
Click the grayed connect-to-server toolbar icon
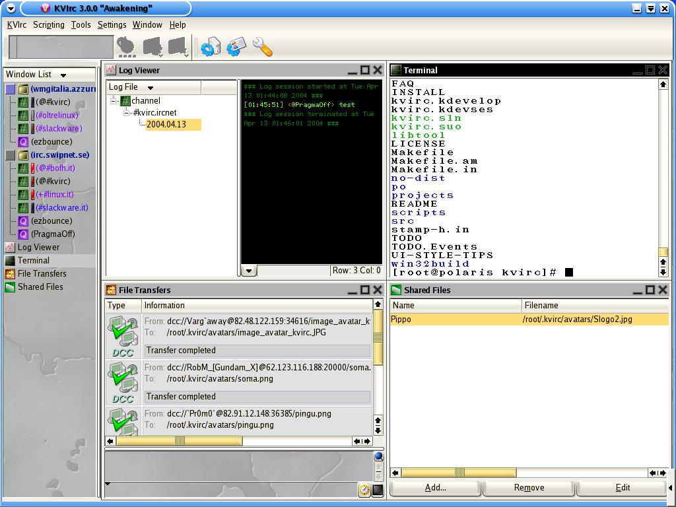click(x=126, y=47)
